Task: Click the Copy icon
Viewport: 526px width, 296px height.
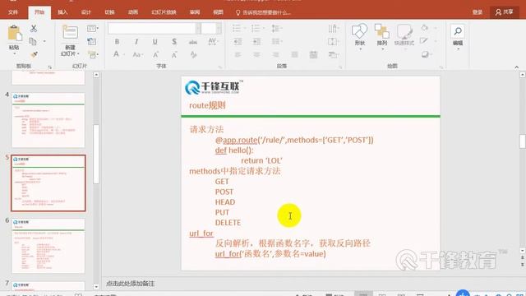Action: click(33, 42)
